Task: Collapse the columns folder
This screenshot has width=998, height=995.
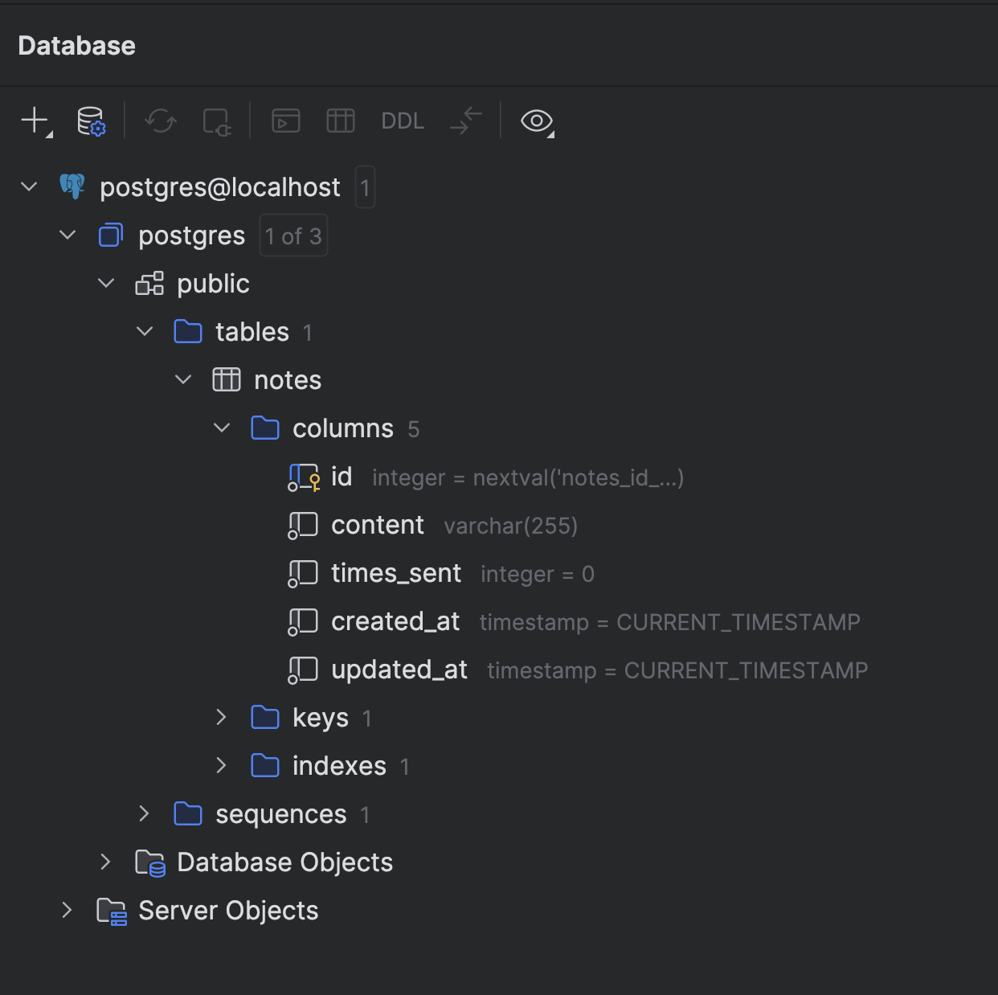Action: click(x=222, y=428)
